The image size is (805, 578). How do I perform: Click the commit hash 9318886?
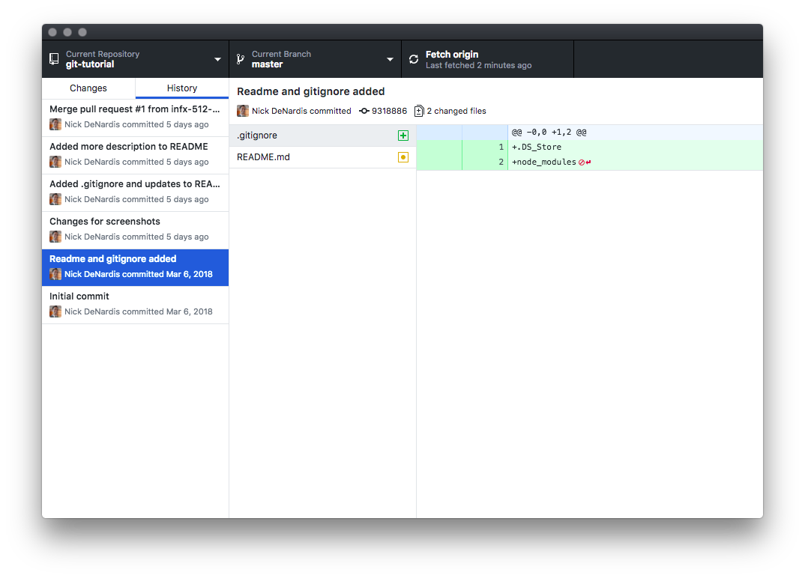coord(388,110)
